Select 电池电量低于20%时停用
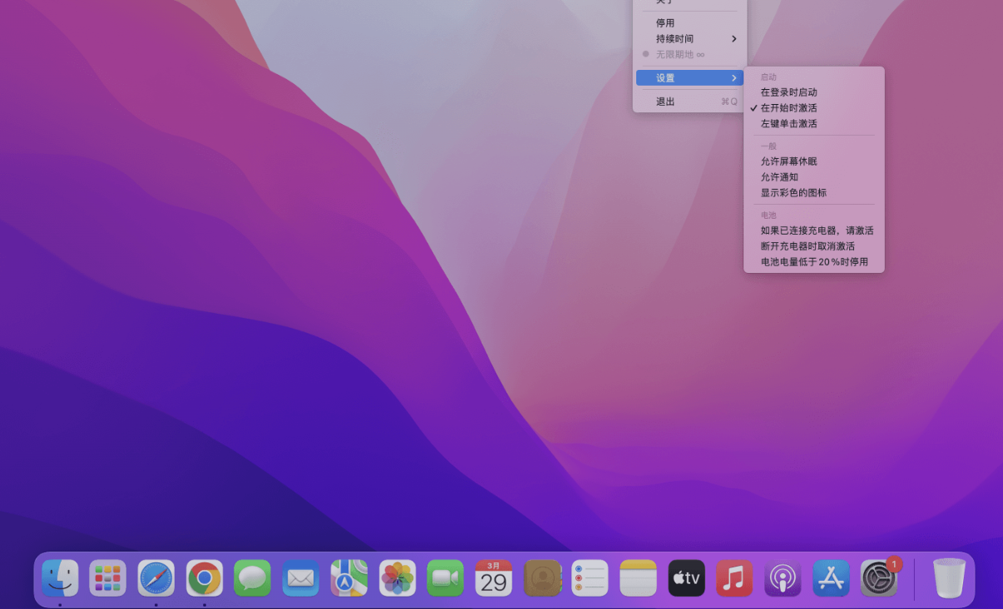The image size is (1003, 609). pyautogui.click(x=814, y=261)
